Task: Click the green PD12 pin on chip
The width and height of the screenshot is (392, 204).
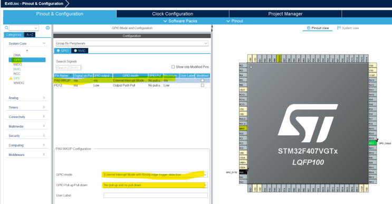Action: (x=372, y=143)
